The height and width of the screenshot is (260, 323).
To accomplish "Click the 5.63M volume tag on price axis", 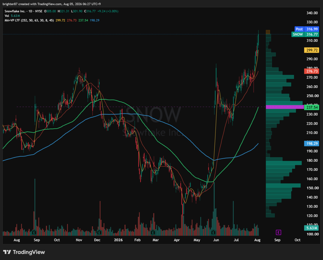I will tap(312, 228).
